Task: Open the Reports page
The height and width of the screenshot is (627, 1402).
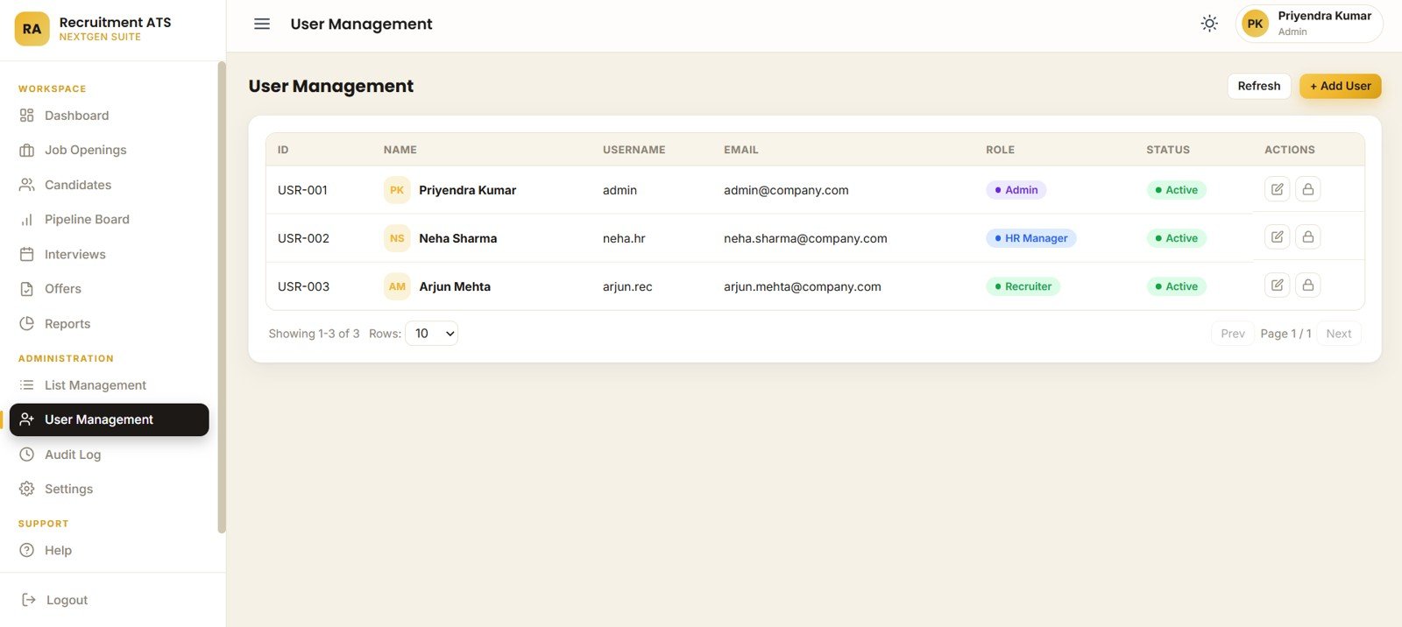Action: tap(110, 323)
